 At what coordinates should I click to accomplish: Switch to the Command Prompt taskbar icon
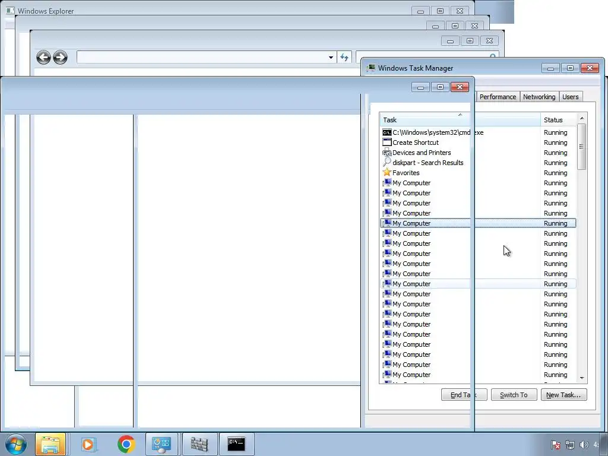[236, 444]
